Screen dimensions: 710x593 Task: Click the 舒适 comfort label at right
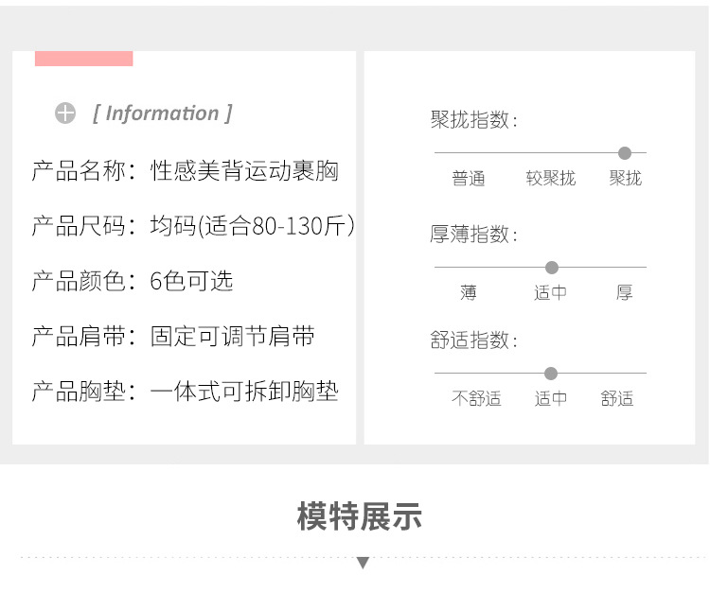click(x=617, y=398)
